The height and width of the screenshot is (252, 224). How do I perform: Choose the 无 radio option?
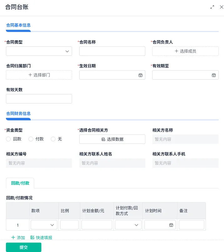(x=53, y=139)
